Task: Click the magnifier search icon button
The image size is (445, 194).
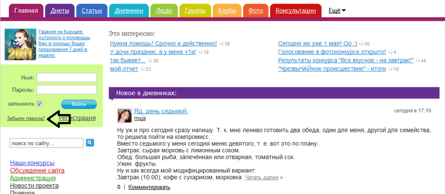Action: pyautogui.click(x=90, y=143)
